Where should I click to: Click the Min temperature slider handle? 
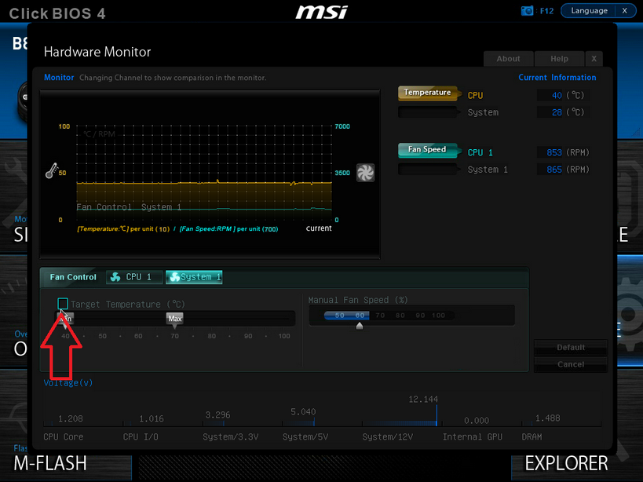click(65, 320)
